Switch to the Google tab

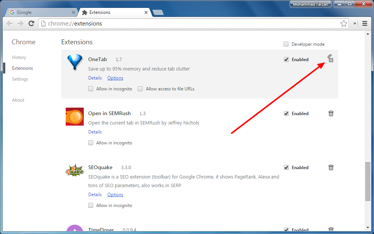coord(41,12)
